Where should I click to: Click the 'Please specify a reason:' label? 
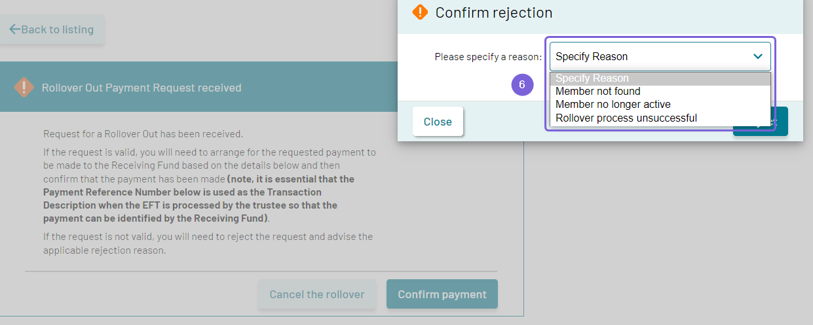point(488,57)
